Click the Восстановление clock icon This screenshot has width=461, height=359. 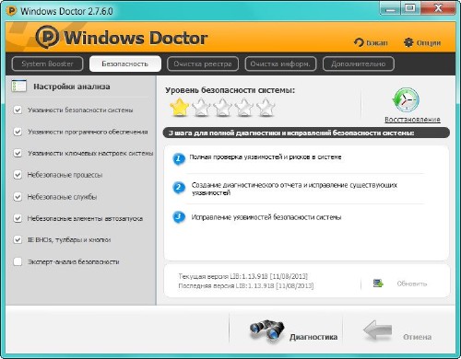(x=406, y=100)
